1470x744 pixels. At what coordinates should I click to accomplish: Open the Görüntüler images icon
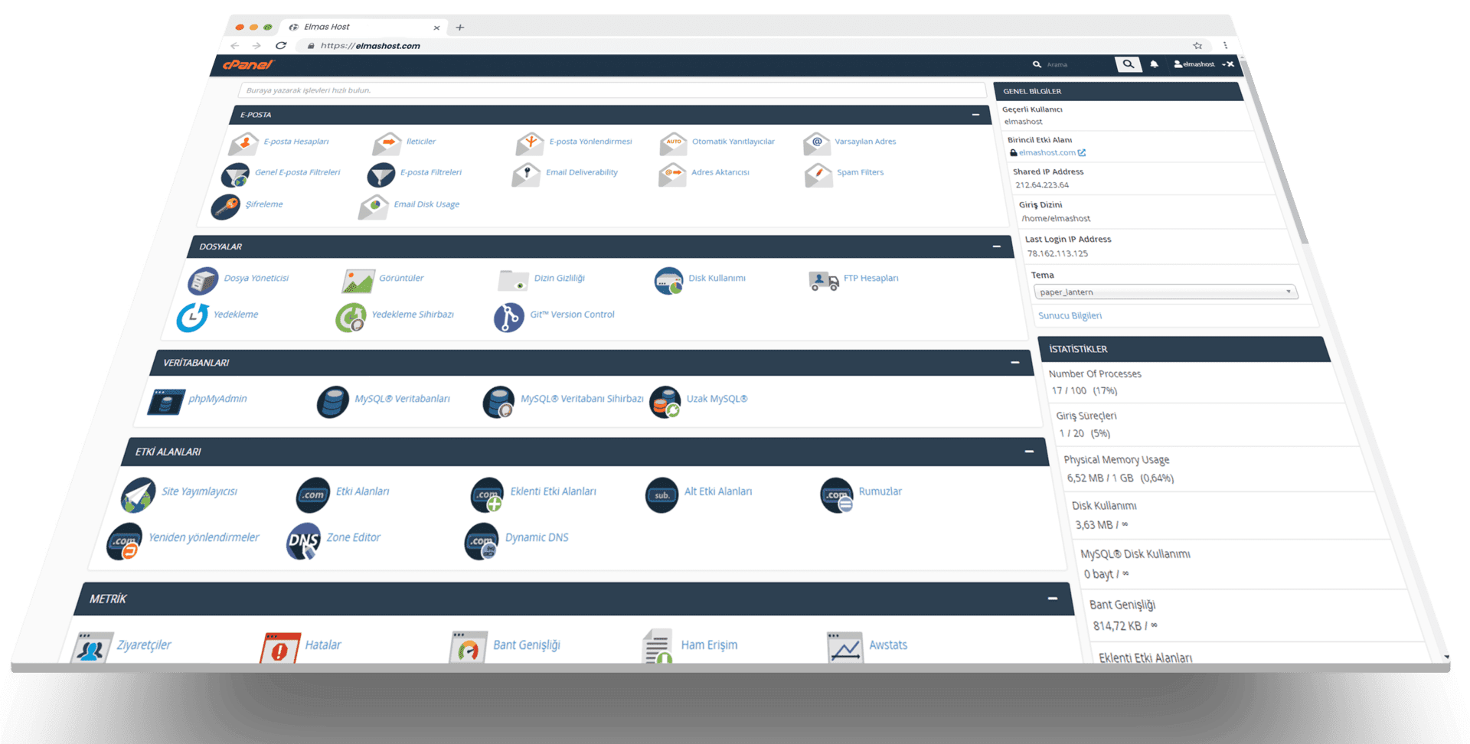point(358,281)
